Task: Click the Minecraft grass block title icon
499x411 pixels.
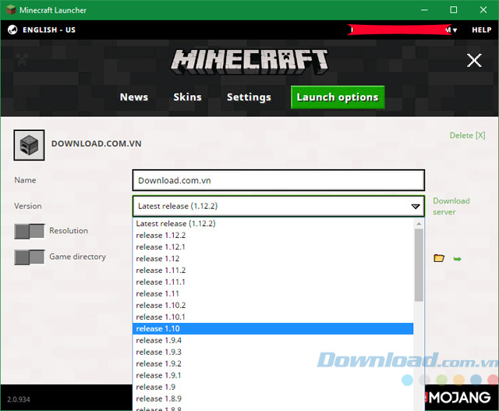Action: pos(11,10)
